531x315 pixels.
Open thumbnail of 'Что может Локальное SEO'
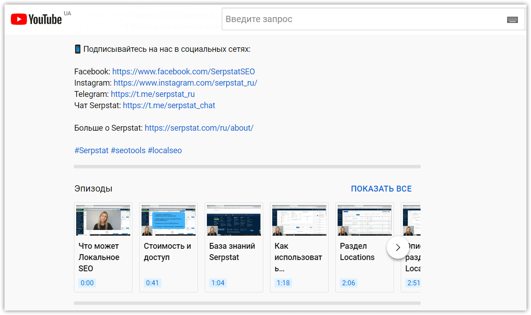coord(103,220)
